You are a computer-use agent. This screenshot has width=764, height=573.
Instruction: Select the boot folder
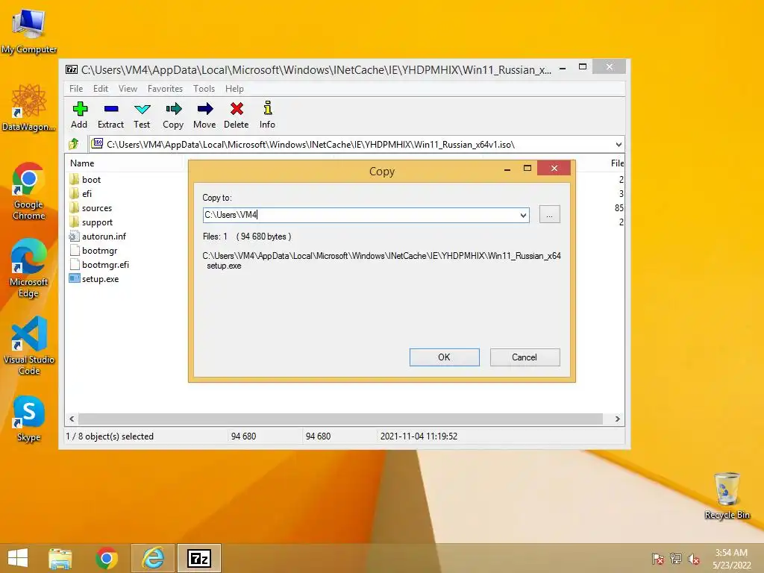pos(85,180)
